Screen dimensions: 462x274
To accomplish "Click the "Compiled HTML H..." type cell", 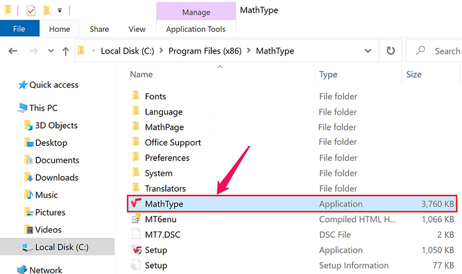I will tap(357, 219).
